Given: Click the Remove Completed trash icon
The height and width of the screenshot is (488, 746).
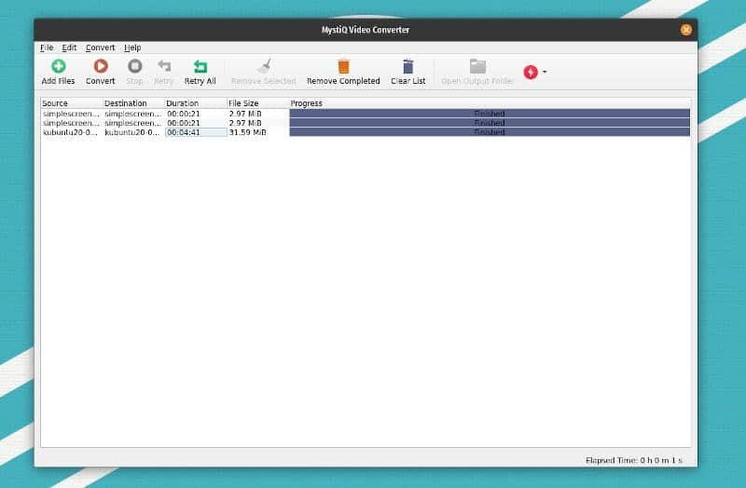Looking at the screenshot, I should coord(343,66).
